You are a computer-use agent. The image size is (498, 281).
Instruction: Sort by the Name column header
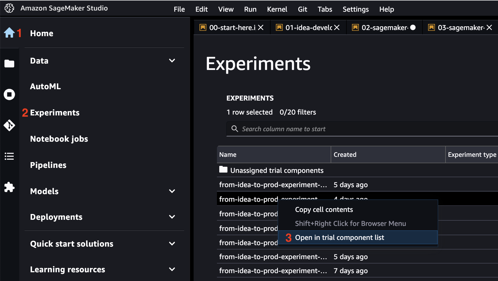(x=274, y=154)
